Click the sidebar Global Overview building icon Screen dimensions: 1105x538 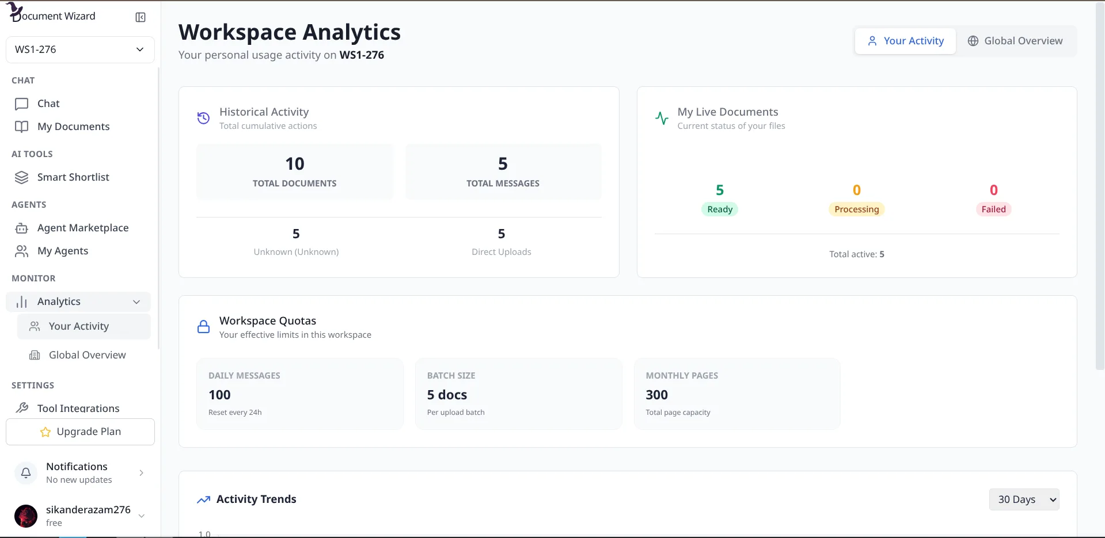(x=35, y=355)
